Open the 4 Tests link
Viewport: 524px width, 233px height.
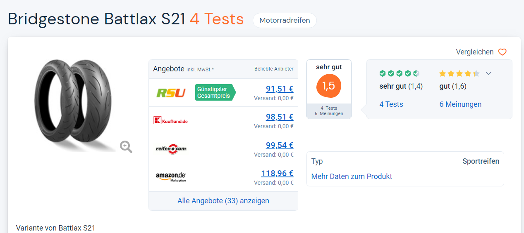point(391,104)
